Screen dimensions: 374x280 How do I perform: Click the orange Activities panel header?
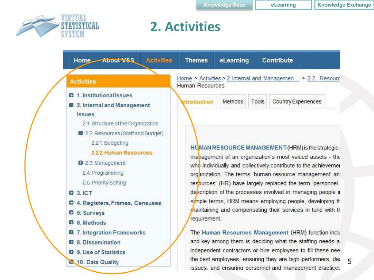point(118,81)
